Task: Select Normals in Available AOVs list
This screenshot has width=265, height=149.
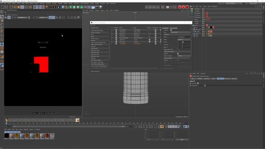Action: 99,41
